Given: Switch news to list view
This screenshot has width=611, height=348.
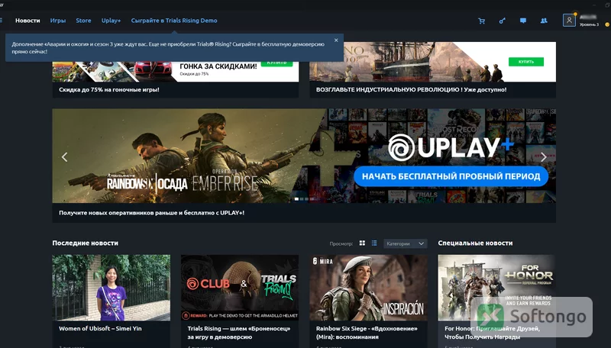Looking at the screenshot, I should [x=374, y=243].
